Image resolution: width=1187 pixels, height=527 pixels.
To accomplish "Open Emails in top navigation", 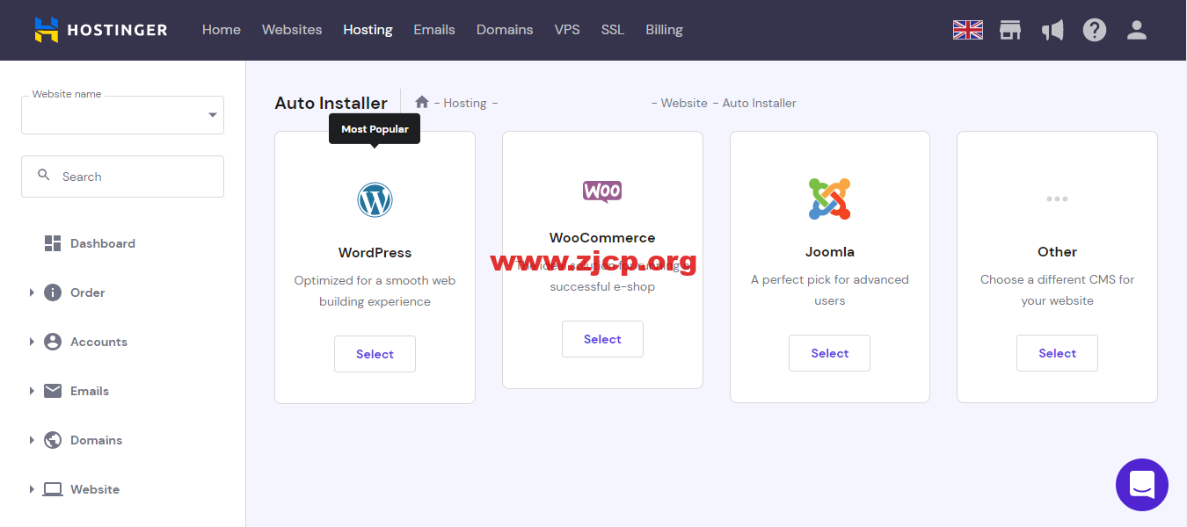I will (434, 30).
